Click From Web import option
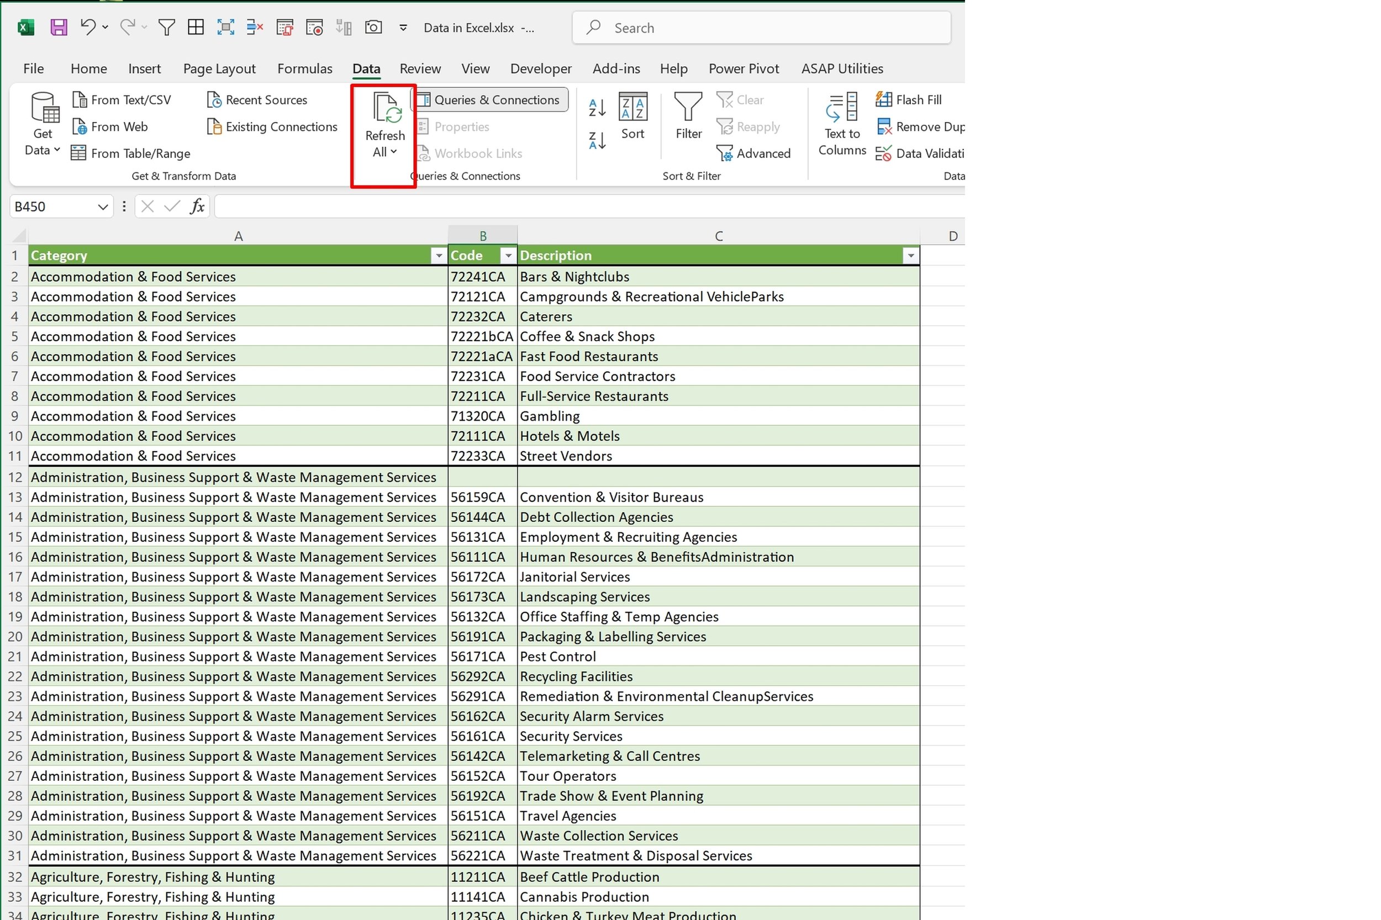The image size is (1381, 920). [110, 127]
